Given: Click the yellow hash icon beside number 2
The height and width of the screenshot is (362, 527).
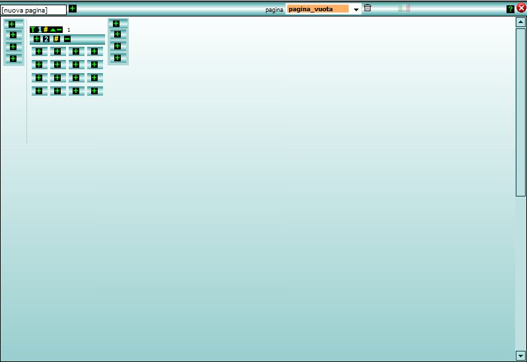Looking at the screenshot, I should [x=57, y=39].
